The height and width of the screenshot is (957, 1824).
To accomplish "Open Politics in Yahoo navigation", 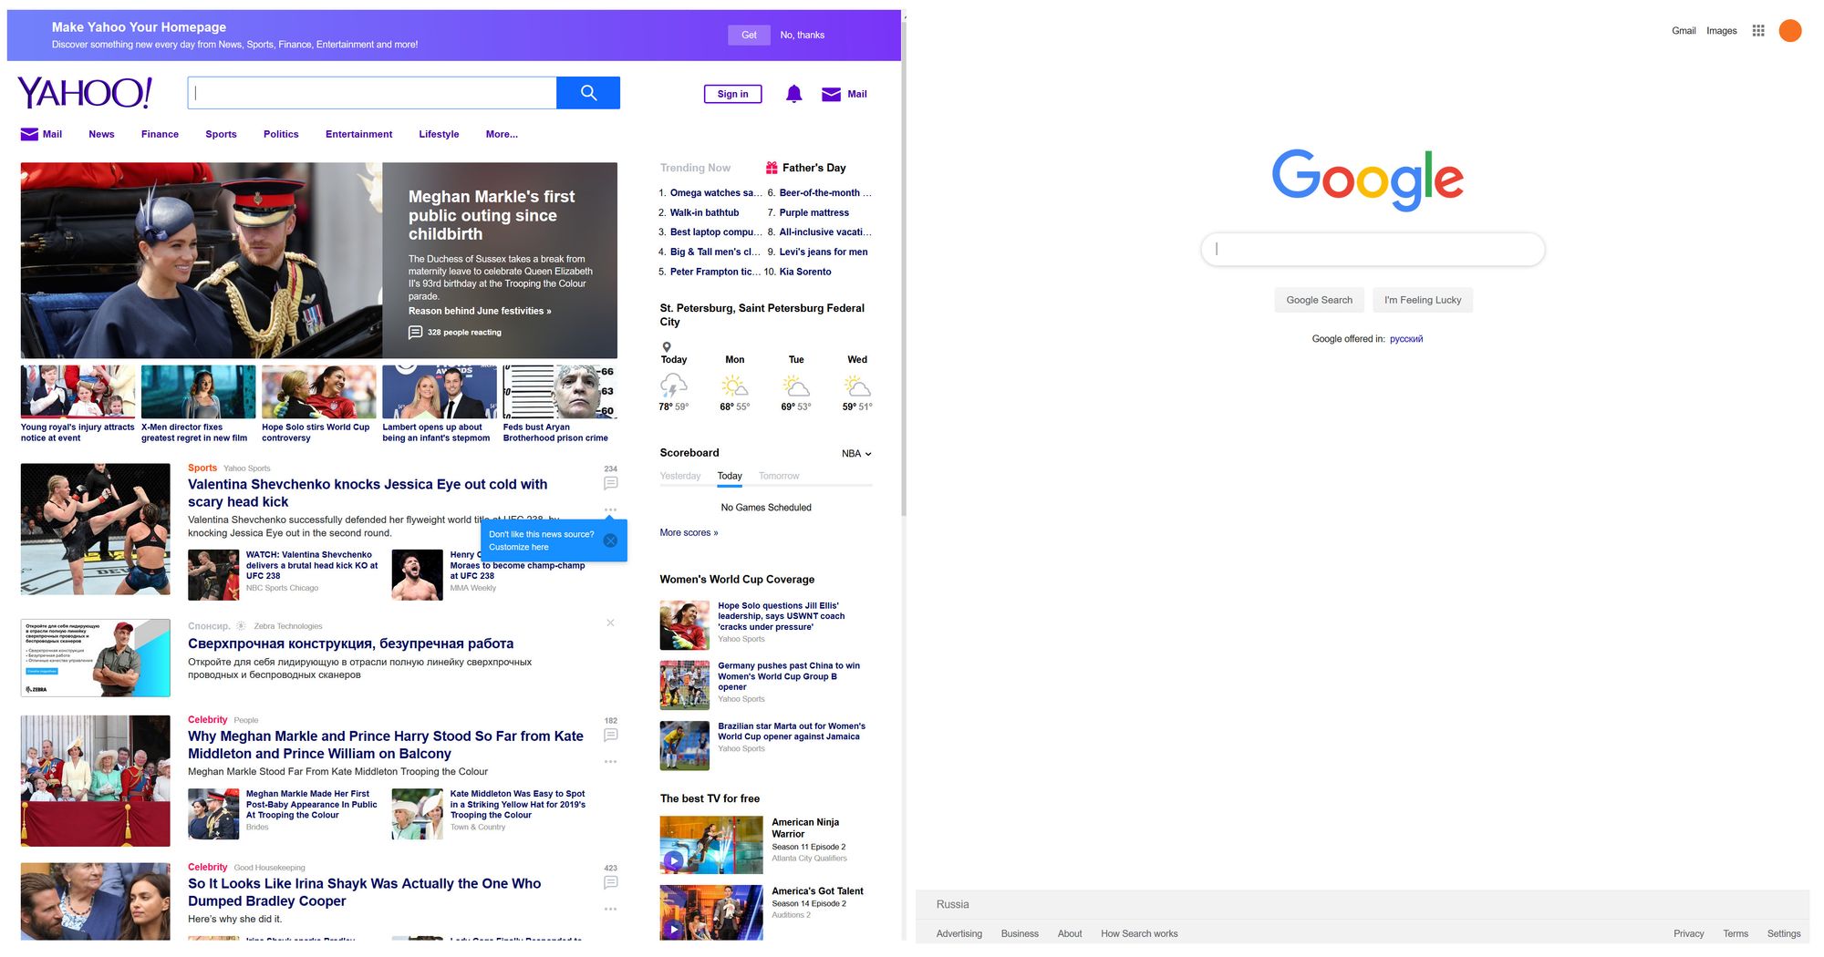I will click(281, 134).
